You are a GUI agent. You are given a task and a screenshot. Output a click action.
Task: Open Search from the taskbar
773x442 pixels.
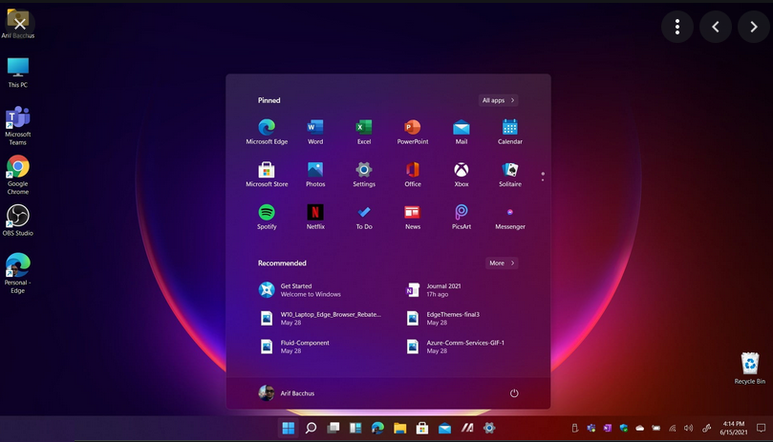[x=311, y=429]
